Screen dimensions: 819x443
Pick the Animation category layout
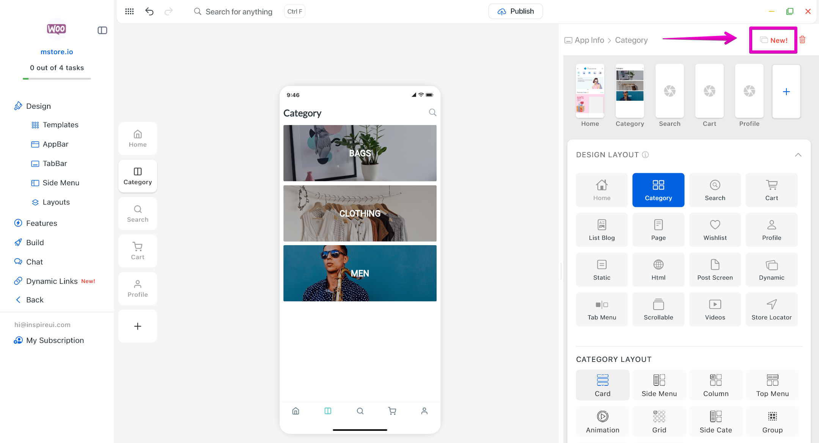coord(602,422)
